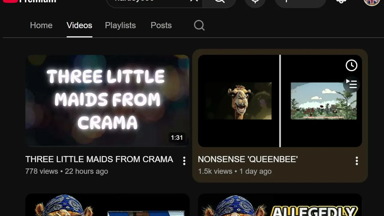Open the NONSENSE 'QUEENBEE' video thumbnail
Image resolution: width=384 pixels, height=216 pixels.
(280, 101)
